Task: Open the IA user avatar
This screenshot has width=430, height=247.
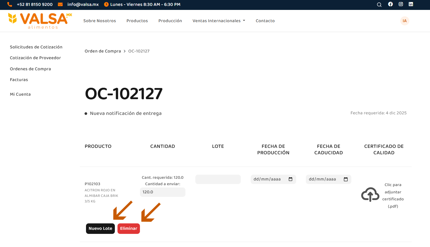Action: [405, 21]
